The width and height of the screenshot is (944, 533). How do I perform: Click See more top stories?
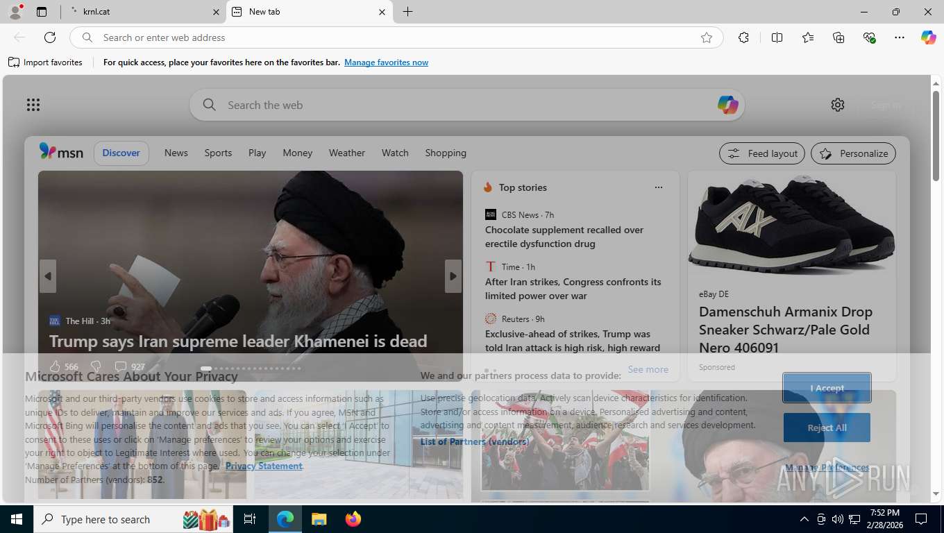pos(648,369)
